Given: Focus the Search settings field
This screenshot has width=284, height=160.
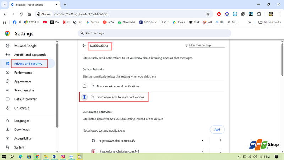Looking at the screenshot, I should (x=154, y=33).
